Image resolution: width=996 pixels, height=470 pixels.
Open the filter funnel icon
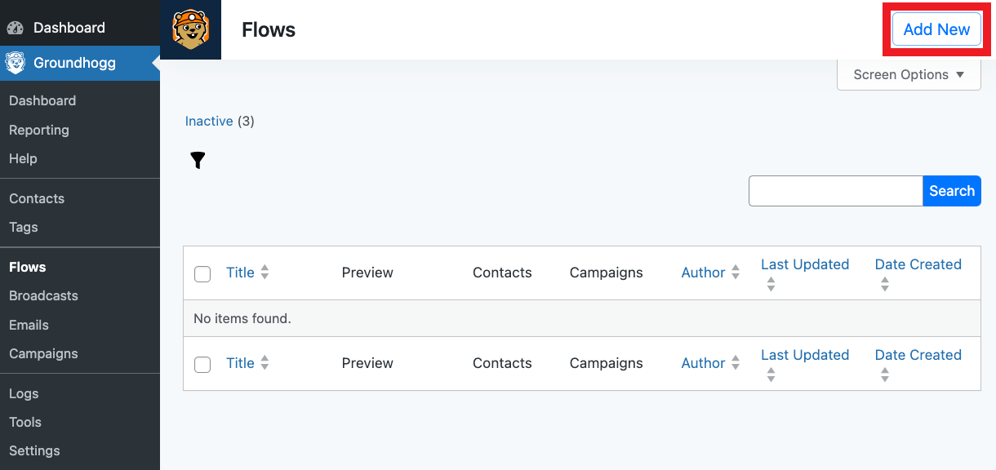click(x=198, y=161)
